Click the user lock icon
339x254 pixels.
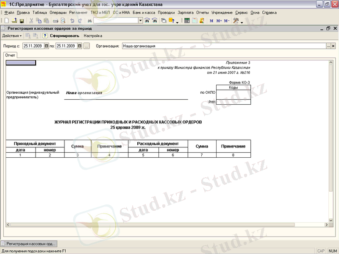(202, 20)
